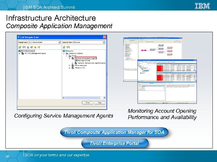Click the IBM logo in the header
This screenshot has width=217, height=162.
tap(202, 6)
